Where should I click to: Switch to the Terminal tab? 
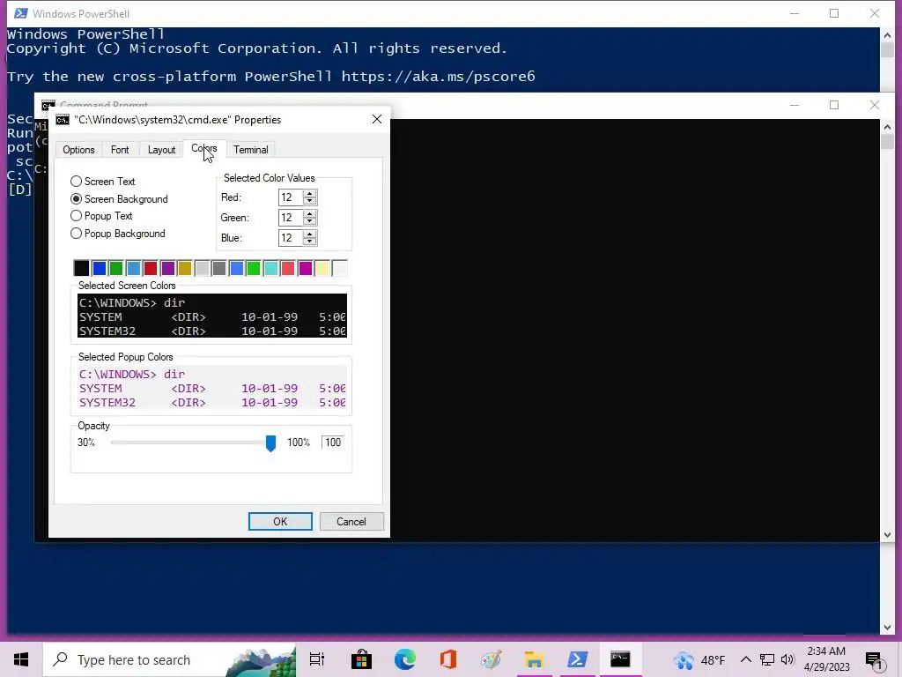pos(251,150)
